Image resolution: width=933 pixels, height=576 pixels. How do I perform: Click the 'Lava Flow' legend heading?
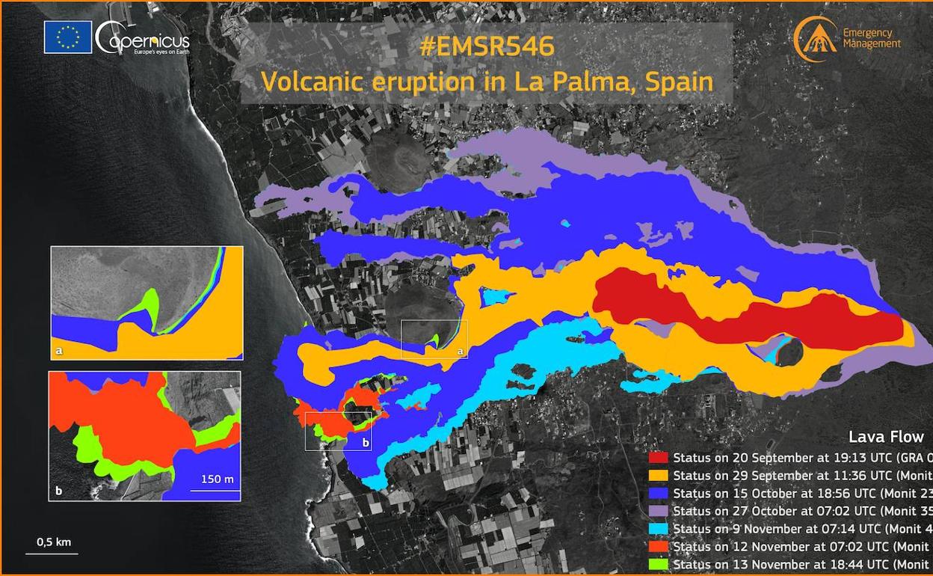coord(886,438)
